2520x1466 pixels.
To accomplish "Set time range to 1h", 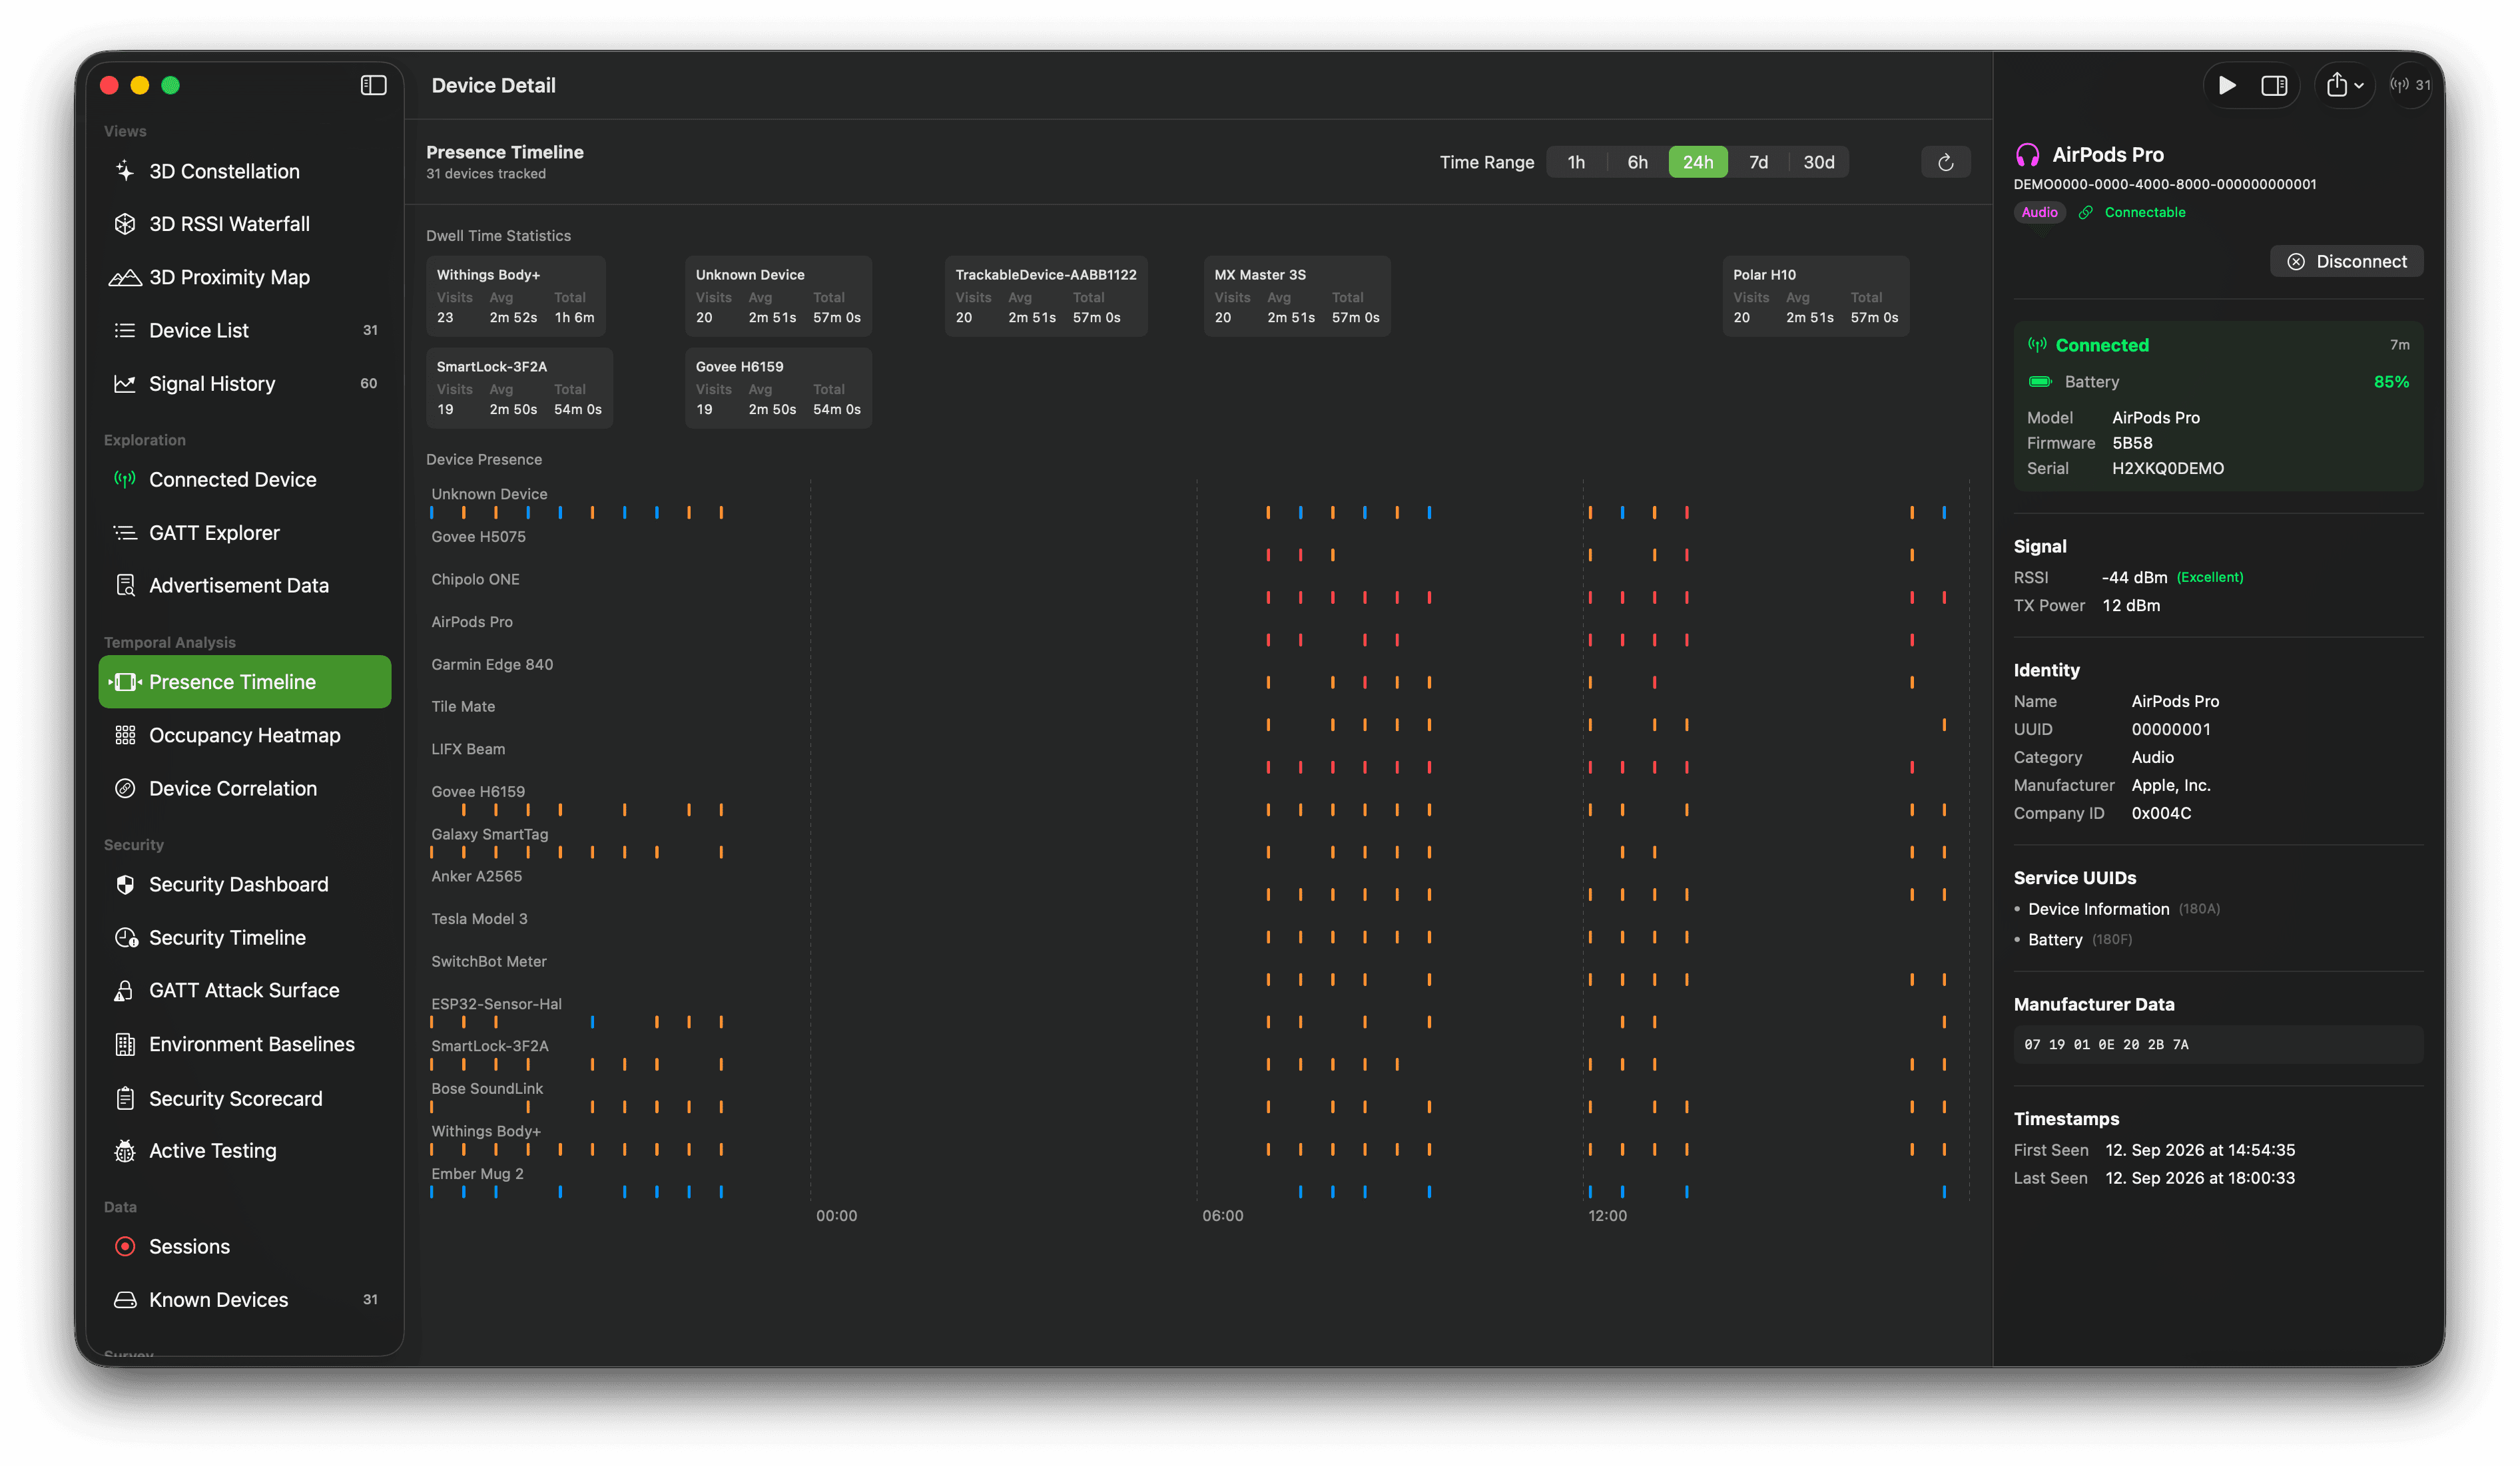I will coord(1576,162).
